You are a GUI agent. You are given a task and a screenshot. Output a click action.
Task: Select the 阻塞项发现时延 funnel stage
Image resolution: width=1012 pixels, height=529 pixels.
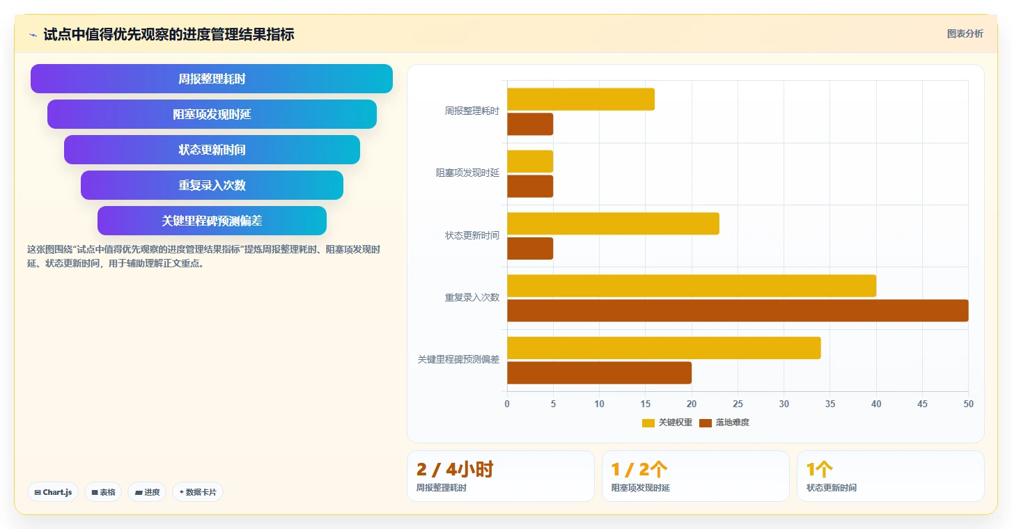tap(212, 114)
